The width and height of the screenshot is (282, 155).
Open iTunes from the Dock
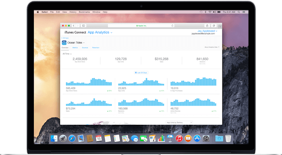pos(179,138)
